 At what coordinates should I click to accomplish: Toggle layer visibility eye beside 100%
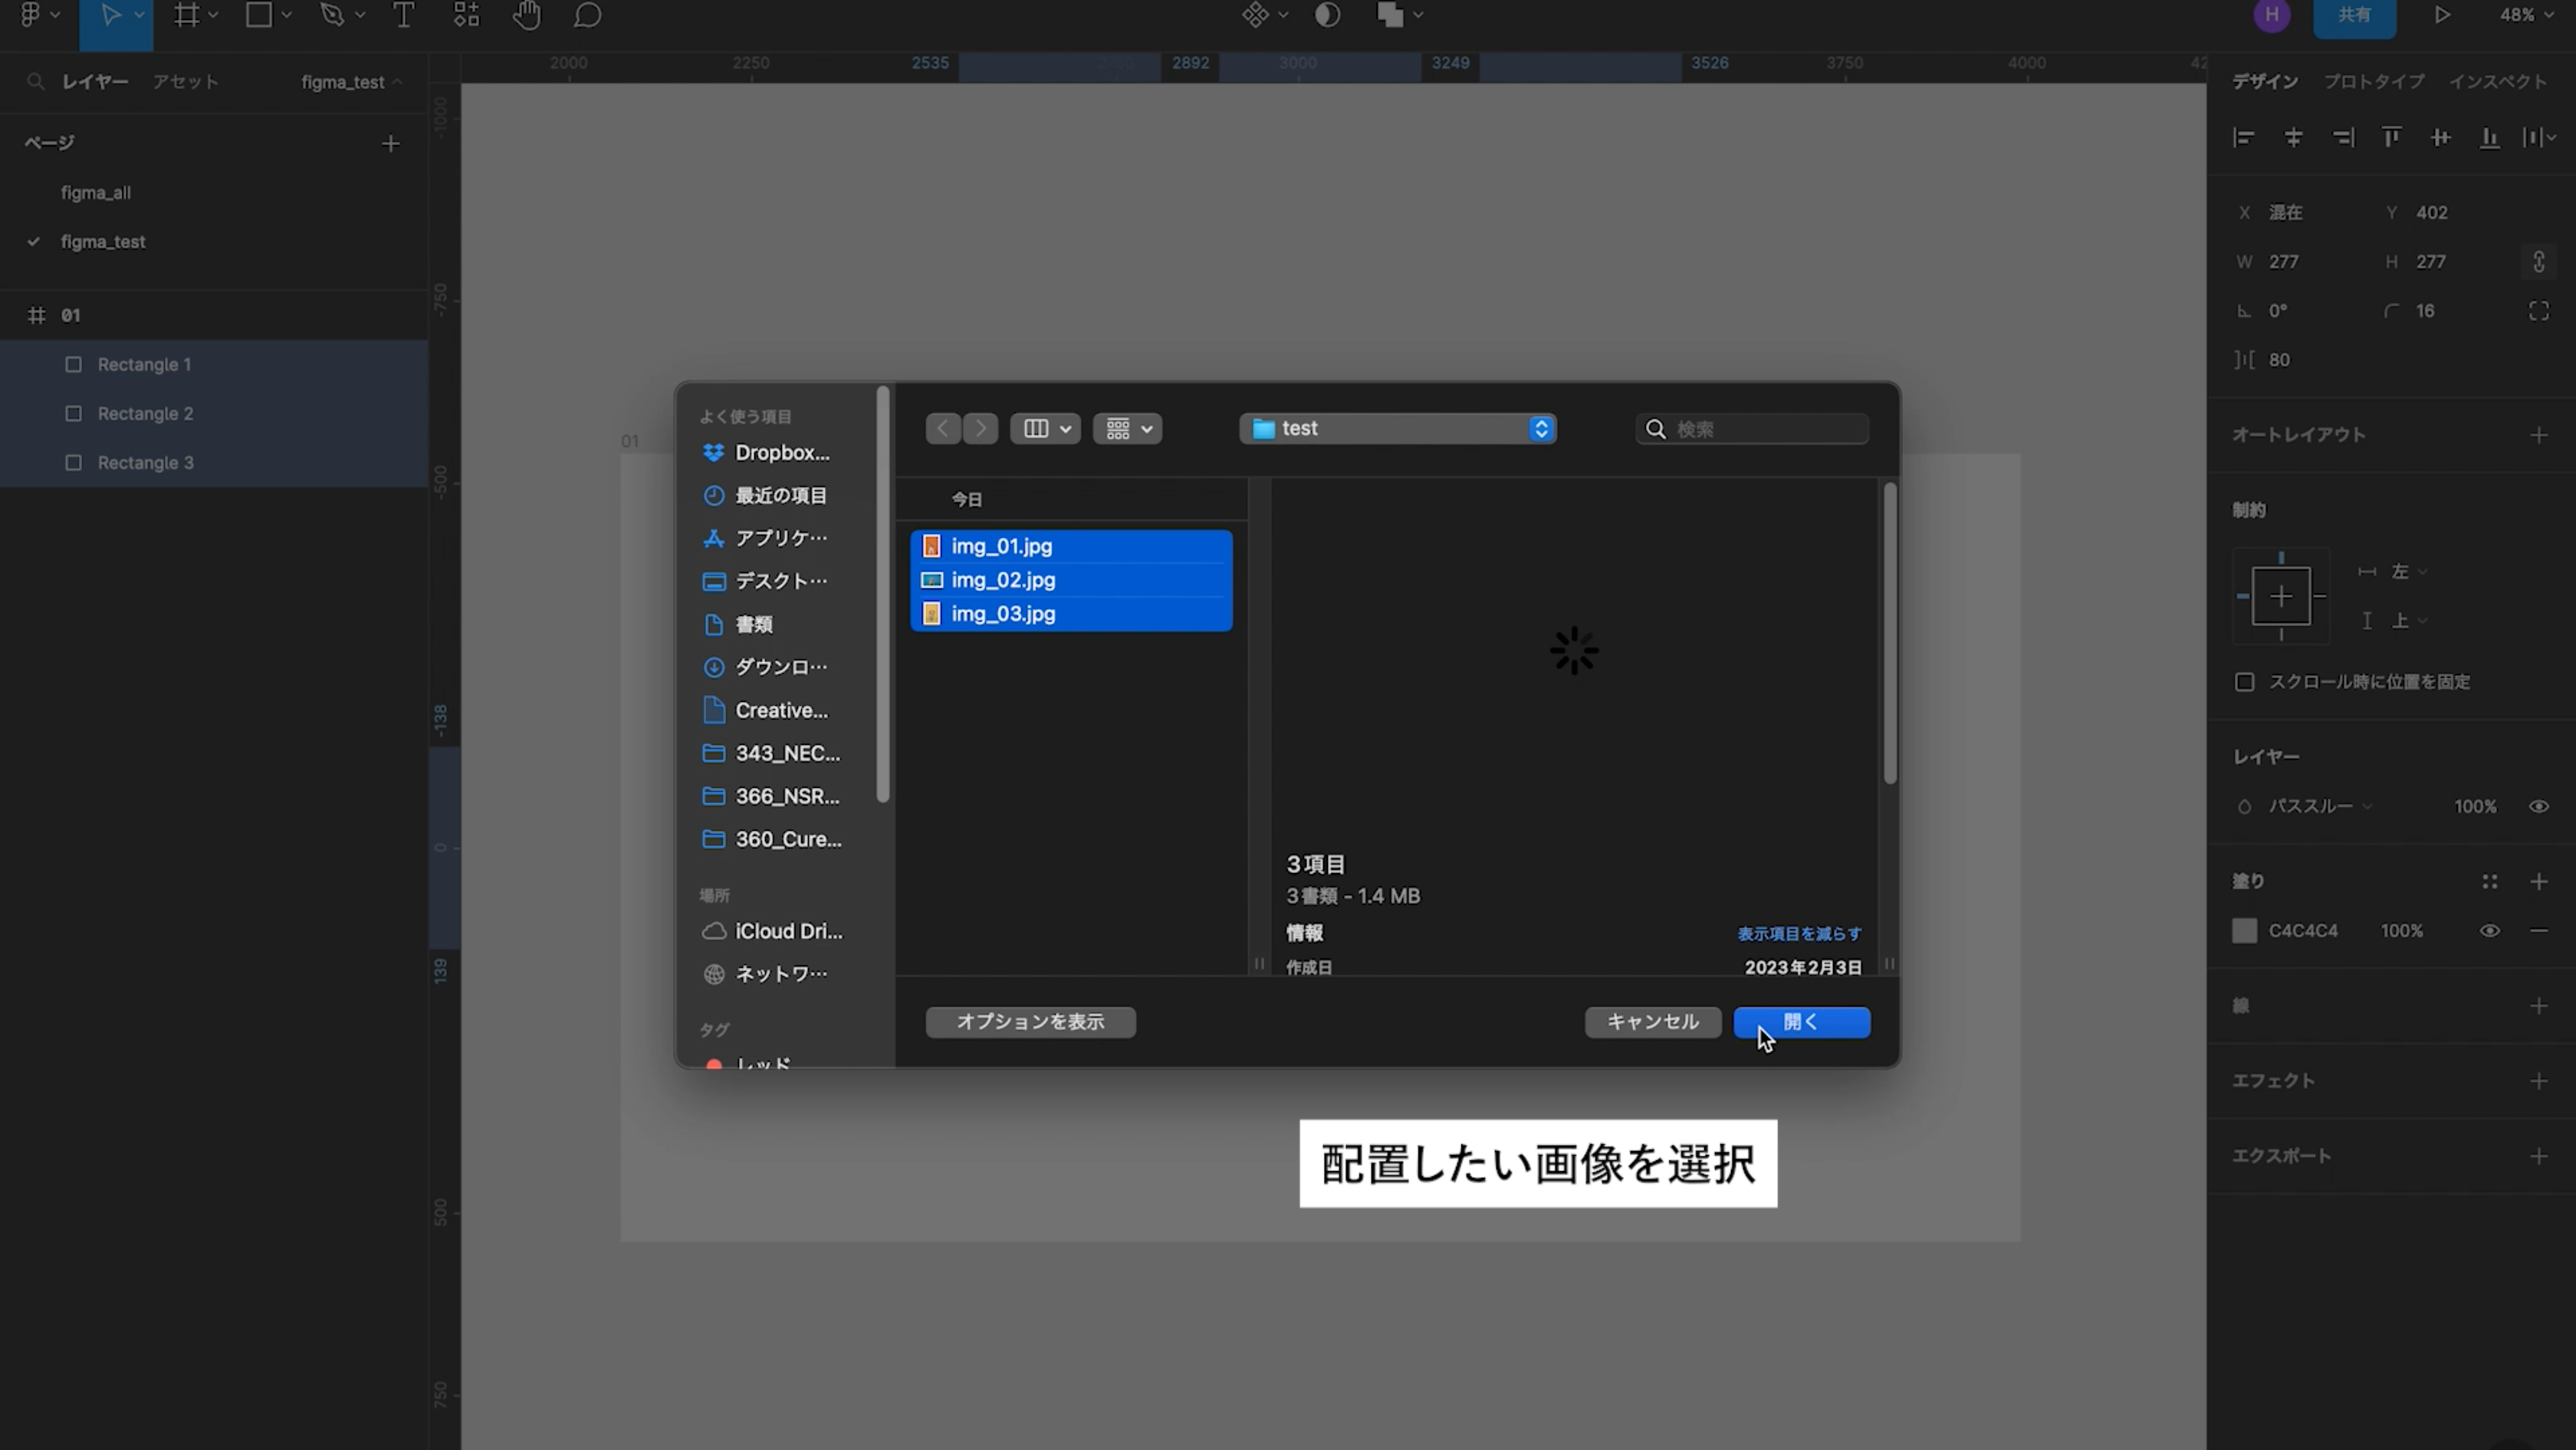(2538, 806)
